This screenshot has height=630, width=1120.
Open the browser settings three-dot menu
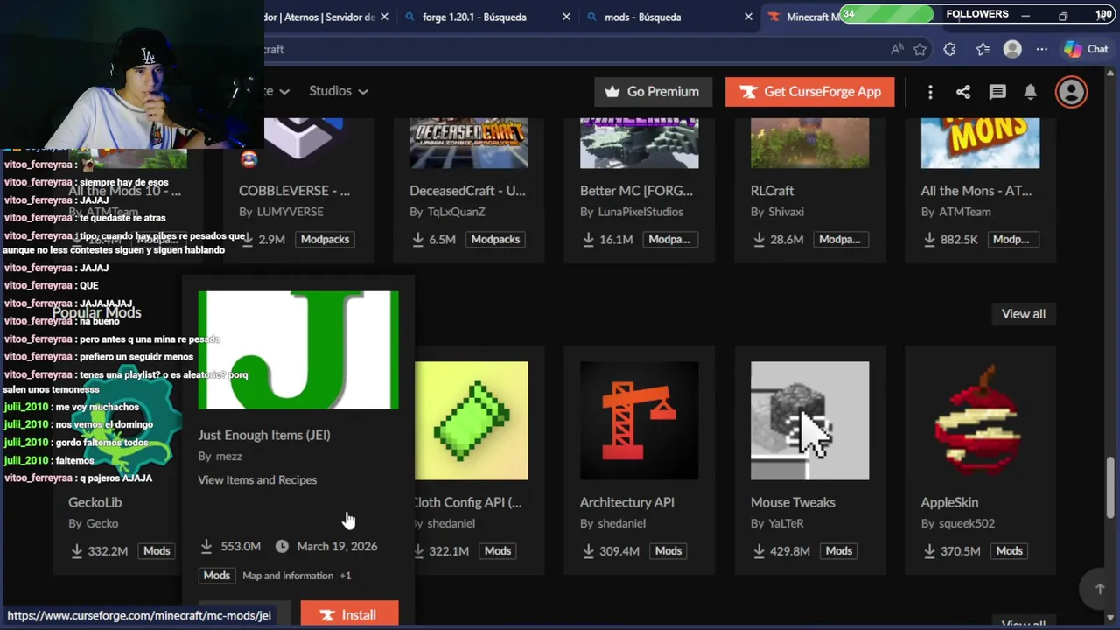(x=1041, y=50)
